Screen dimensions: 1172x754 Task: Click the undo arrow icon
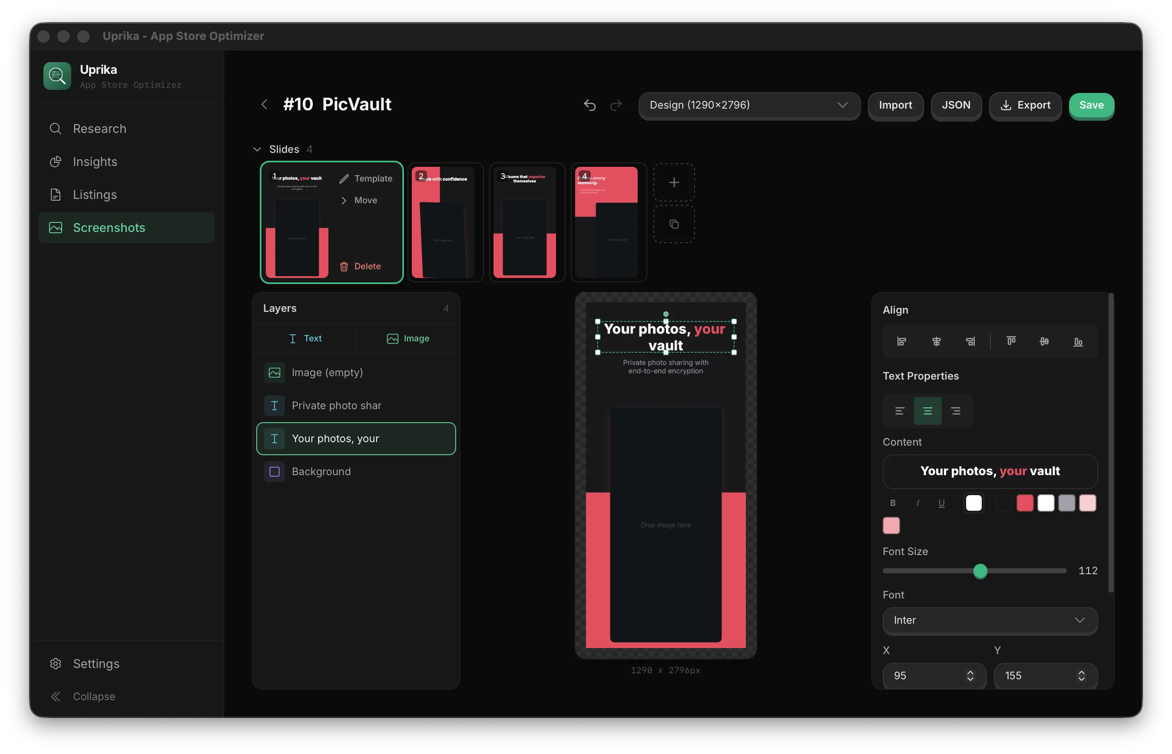pyautogui.click(x=589, y=105)
